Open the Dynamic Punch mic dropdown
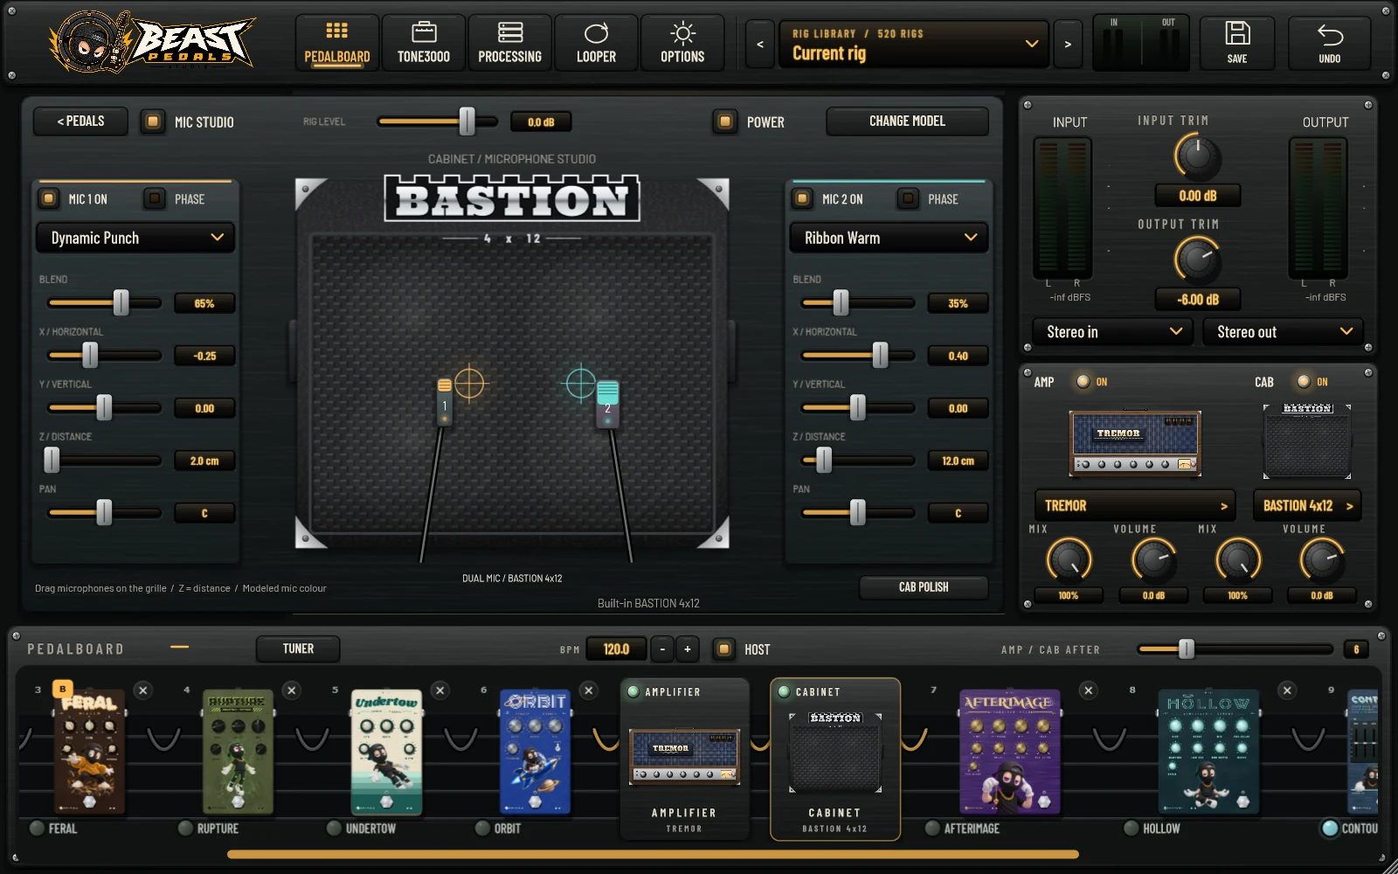 coord(135,238)
